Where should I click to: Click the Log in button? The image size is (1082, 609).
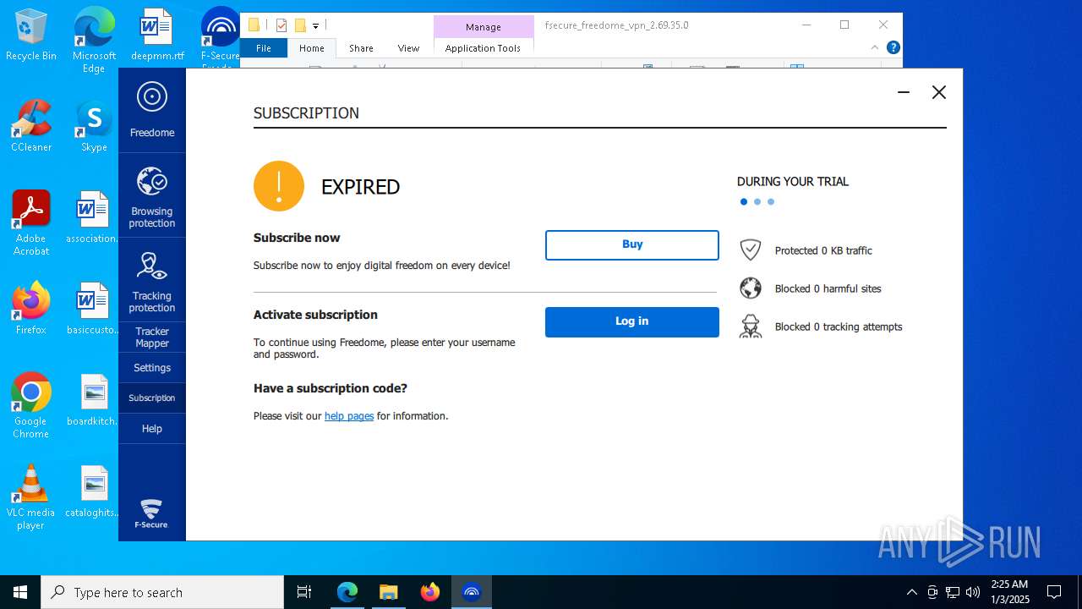tap(632, 322)
